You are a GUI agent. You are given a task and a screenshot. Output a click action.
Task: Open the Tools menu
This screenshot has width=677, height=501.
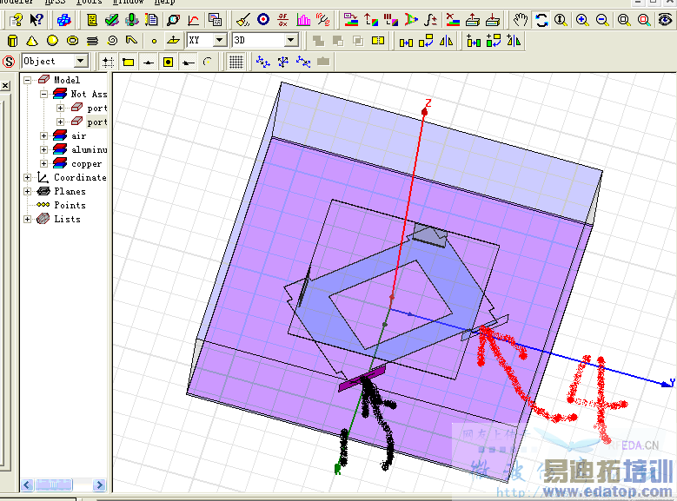pos(89,3)
